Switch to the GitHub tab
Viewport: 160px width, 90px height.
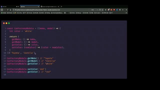pos(50,7)
